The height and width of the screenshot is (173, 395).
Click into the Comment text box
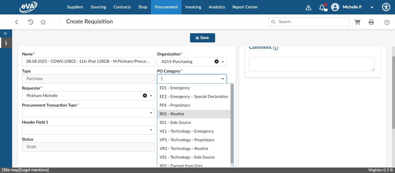pyautogui.click(x=311, y=64)
